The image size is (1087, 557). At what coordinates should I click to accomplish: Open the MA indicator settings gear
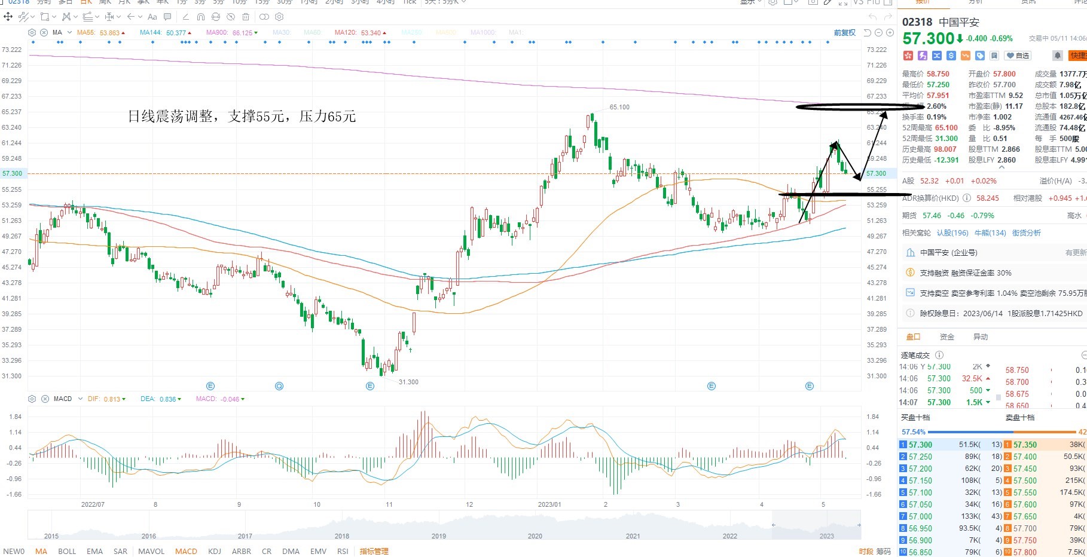coord(32,33)
